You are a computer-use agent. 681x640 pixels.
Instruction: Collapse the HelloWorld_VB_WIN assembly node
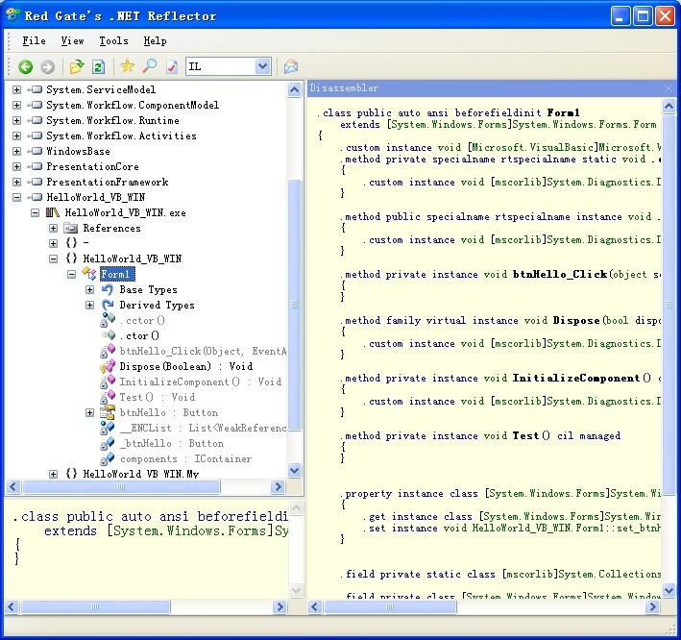(16, 197)
